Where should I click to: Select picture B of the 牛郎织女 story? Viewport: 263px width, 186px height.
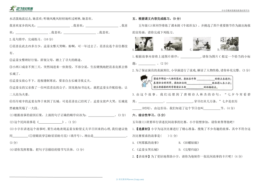pyautogui.click(x=173, y=44)
